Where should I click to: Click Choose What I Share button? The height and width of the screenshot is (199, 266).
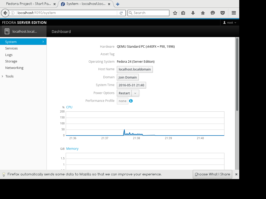212,174
